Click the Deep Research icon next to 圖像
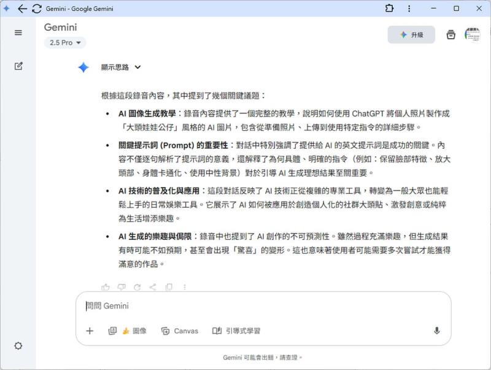 (x=112, y=331)
